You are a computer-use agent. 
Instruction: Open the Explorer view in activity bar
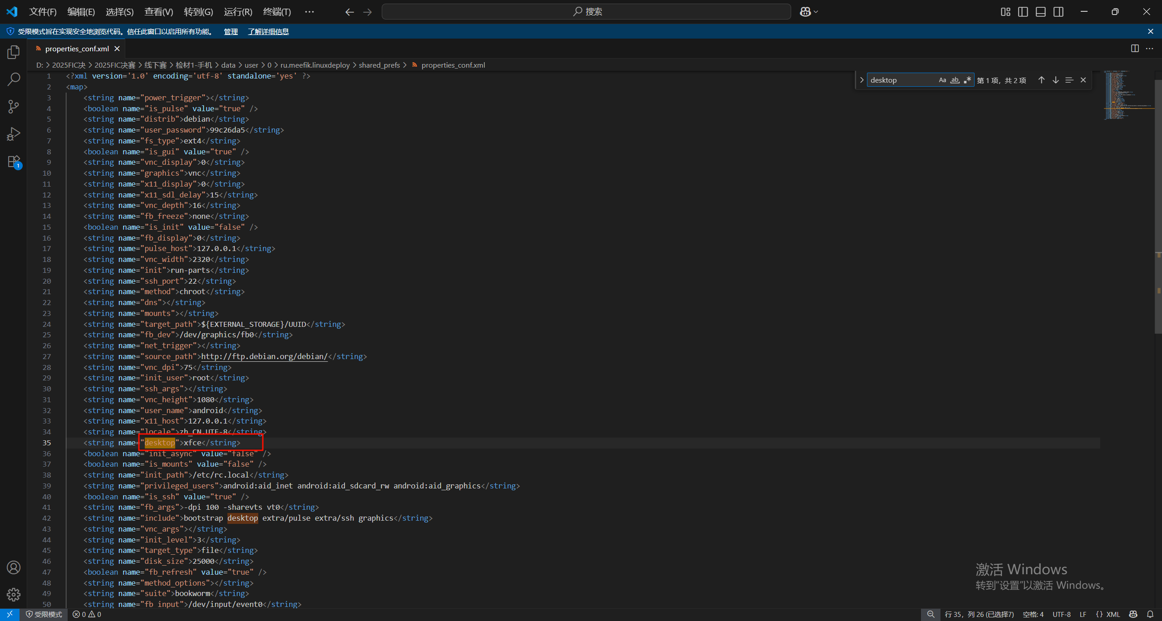[x=14, y=52]
